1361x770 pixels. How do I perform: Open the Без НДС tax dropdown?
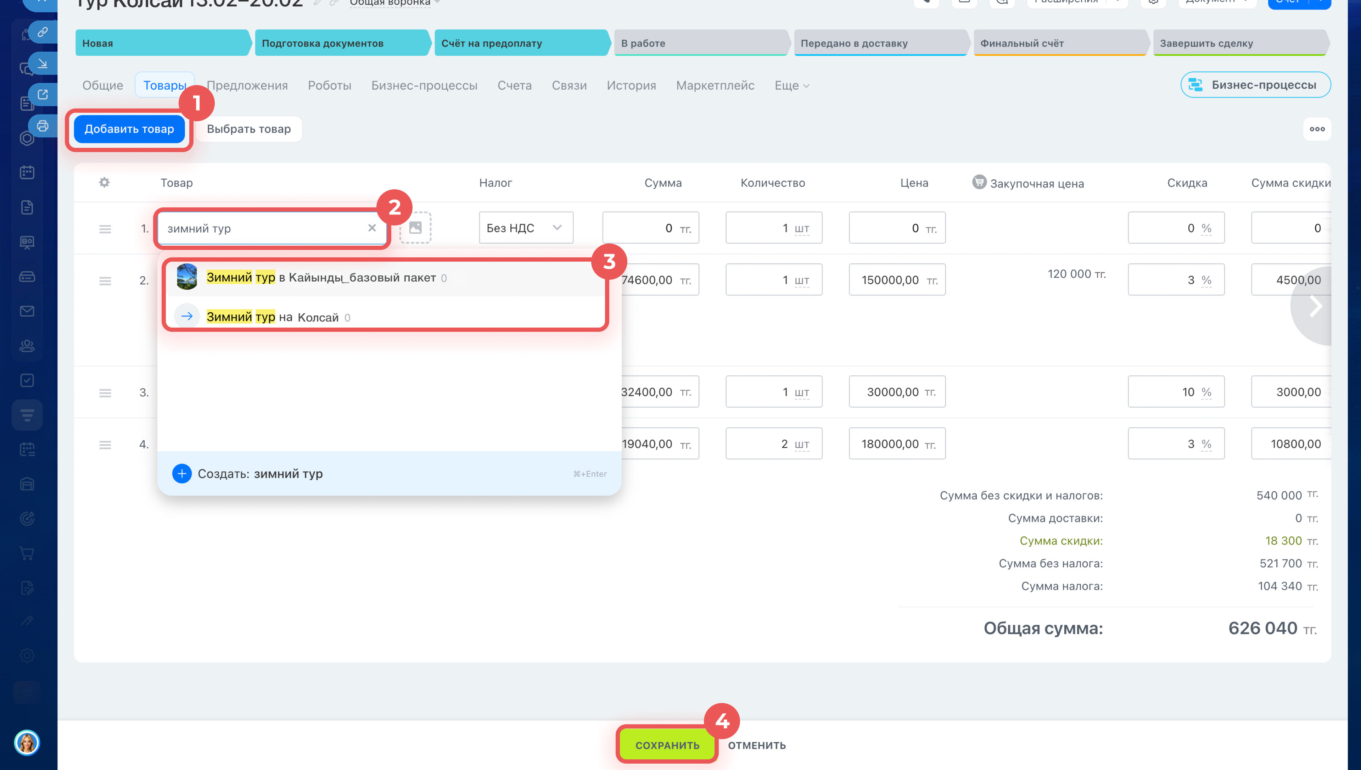[x=525, y=228]
